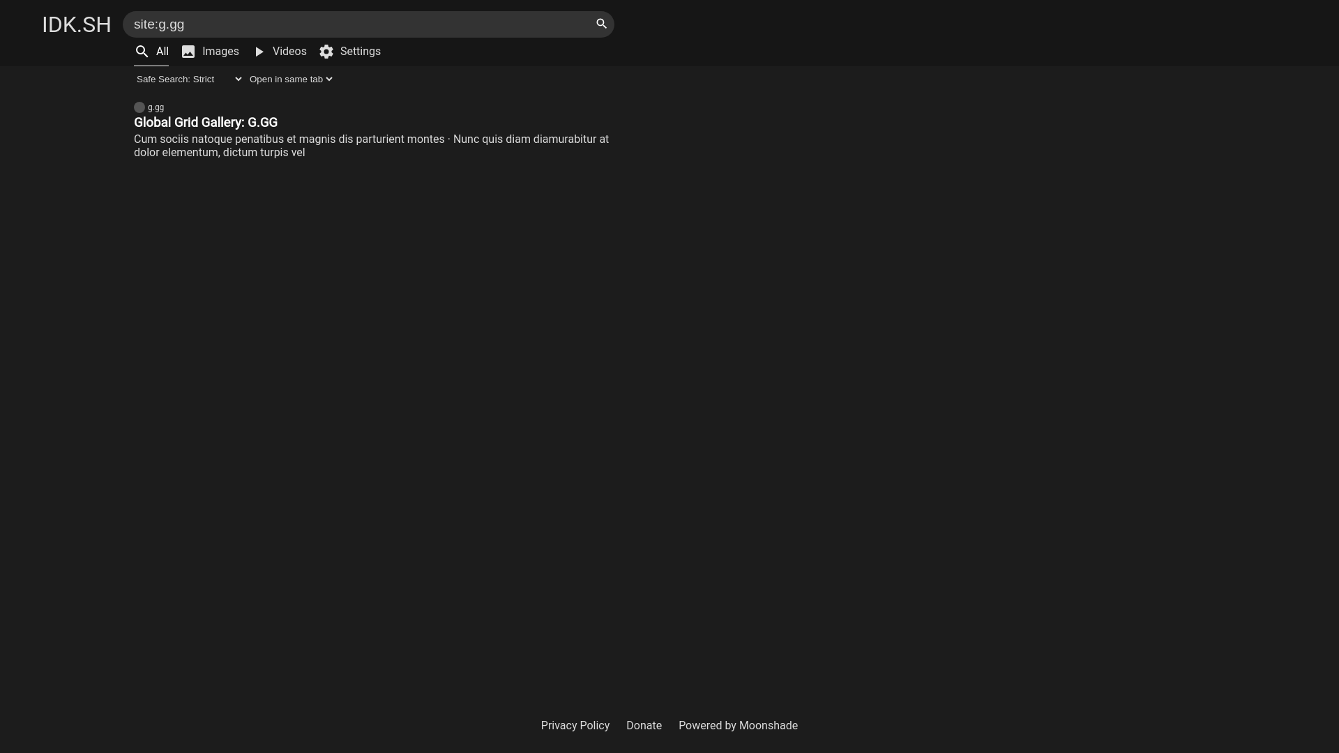Click the IDK.SH logo

click(x=77, y=24)
